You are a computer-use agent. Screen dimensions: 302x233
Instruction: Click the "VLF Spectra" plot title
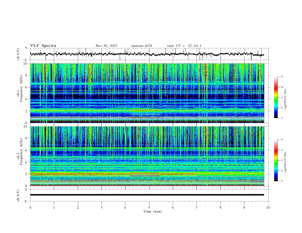[43, 46]
